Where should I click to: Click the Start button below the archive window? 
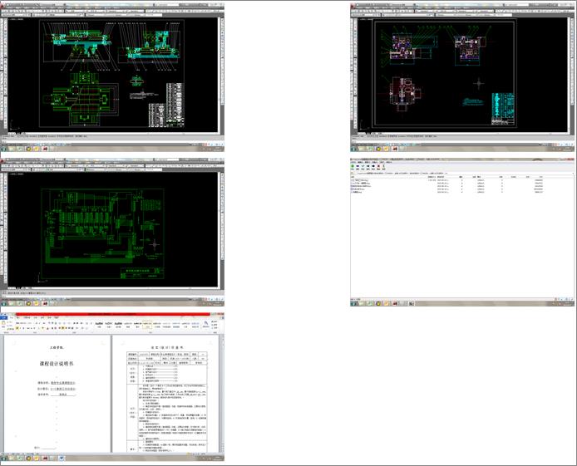coord(353,303)
